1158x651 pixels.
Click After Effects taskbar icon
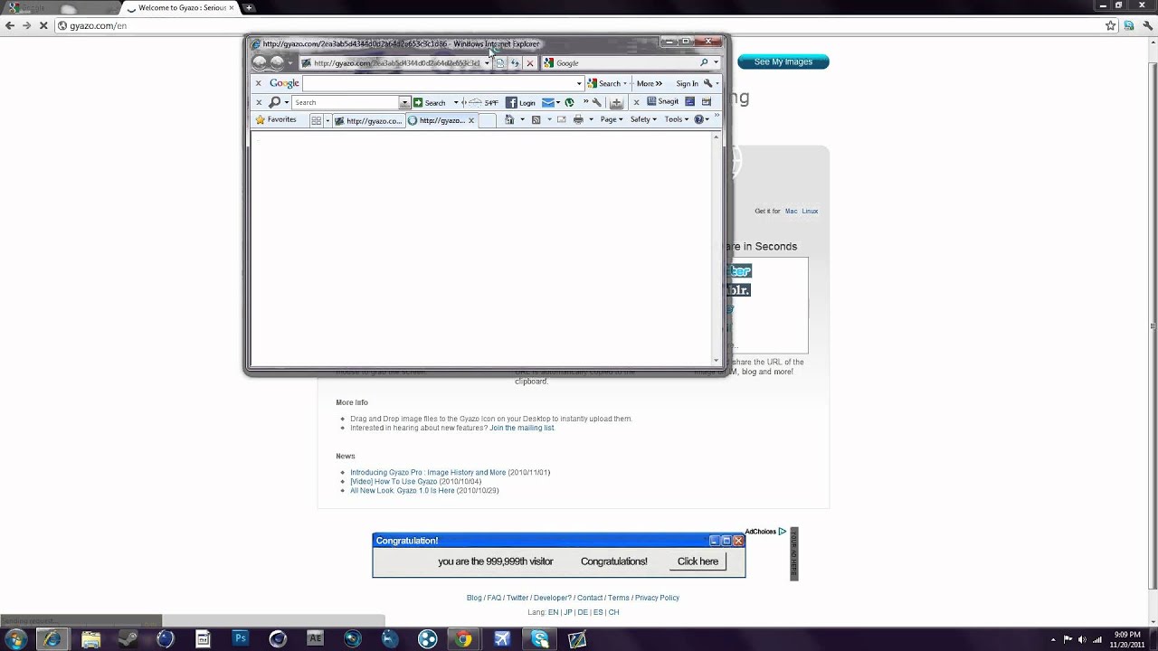315,638
